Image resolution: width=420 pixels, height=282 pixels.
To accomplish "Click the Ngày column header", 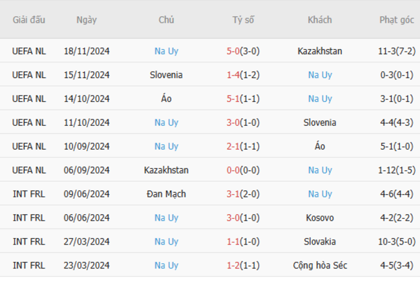I will click(x=87, y=20).
